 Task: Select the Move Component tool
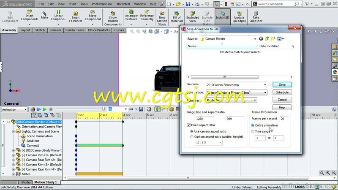click(93, 16)
